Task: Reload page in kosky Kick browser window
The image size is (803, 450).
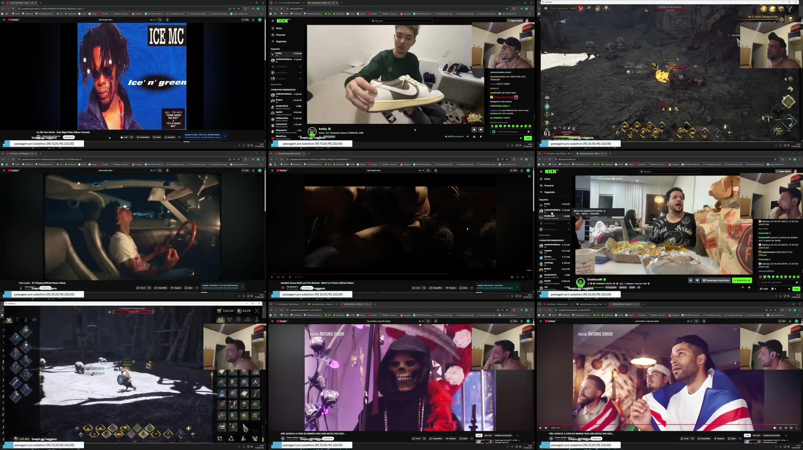Action: (x=281, y=8)
